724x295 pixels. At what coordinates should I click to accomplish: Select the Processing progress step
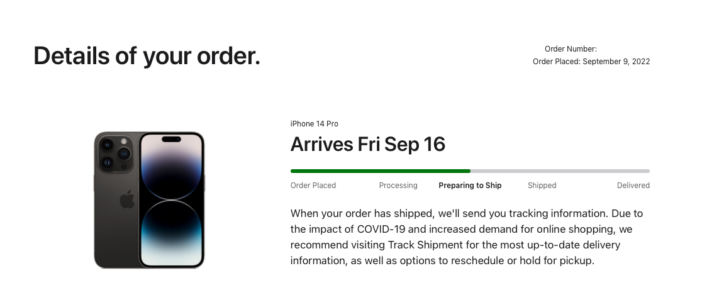pos(398,186)
